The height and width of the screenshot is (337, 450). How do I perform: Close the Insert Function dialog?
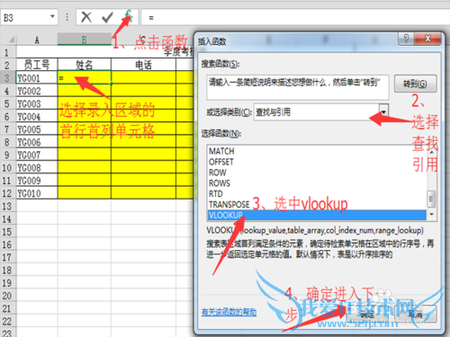click(427, 39)
